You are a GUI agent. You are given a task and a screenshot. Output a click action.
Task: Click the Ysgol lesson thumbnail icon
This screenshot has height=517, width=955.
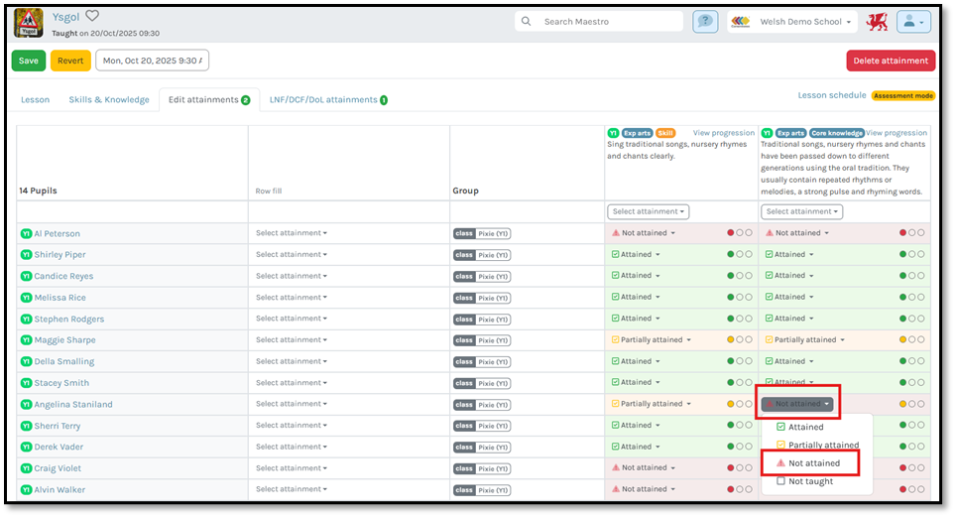coord(27,22)
